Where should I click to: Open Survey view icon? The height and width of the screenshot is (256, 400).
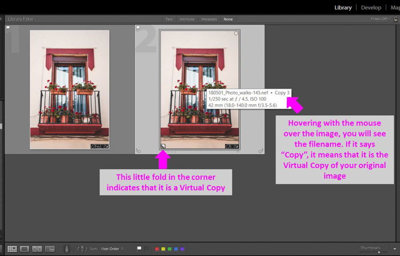tap(50, 249)
